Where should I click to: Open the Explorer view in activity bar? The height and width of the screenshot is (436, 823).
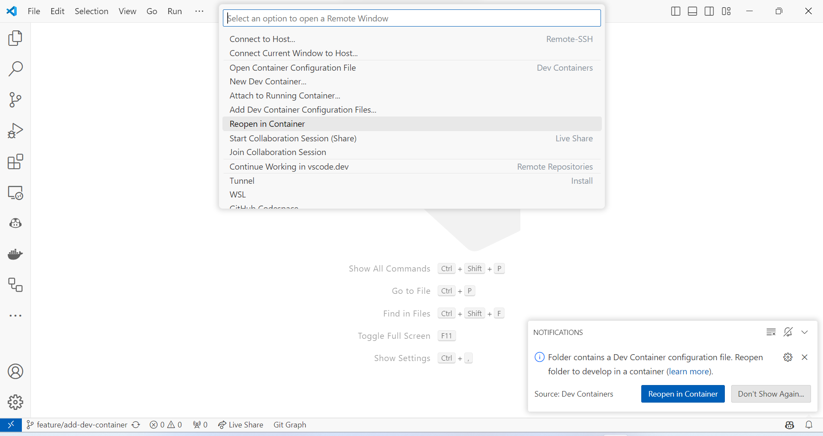(x=15, y=38)
